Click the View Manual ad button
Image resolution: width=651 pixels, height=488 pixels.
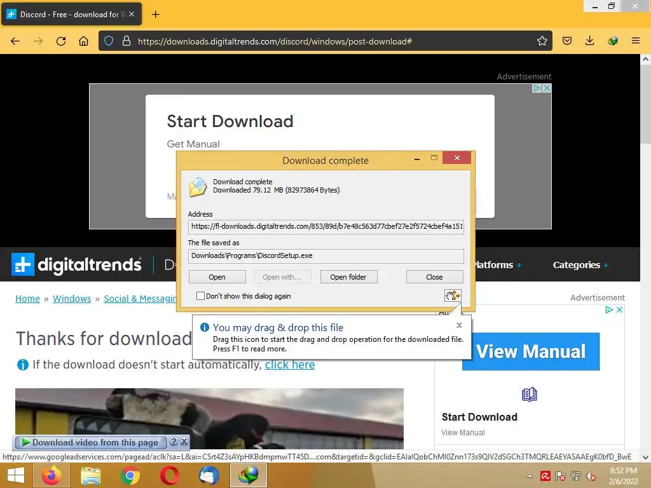(x=531, y=351)
